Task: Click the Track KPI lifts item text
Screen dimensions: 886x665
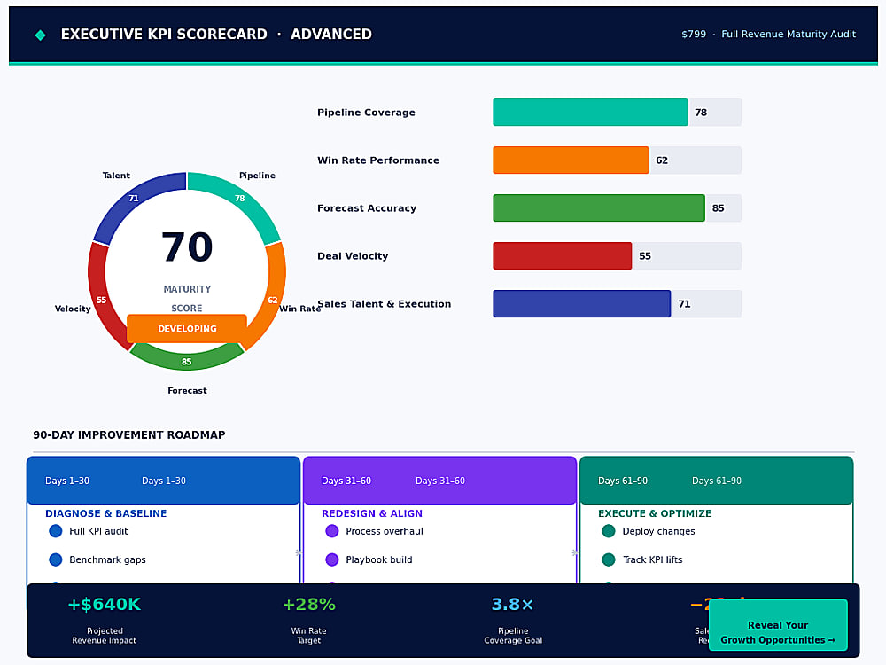Action: 652,559
